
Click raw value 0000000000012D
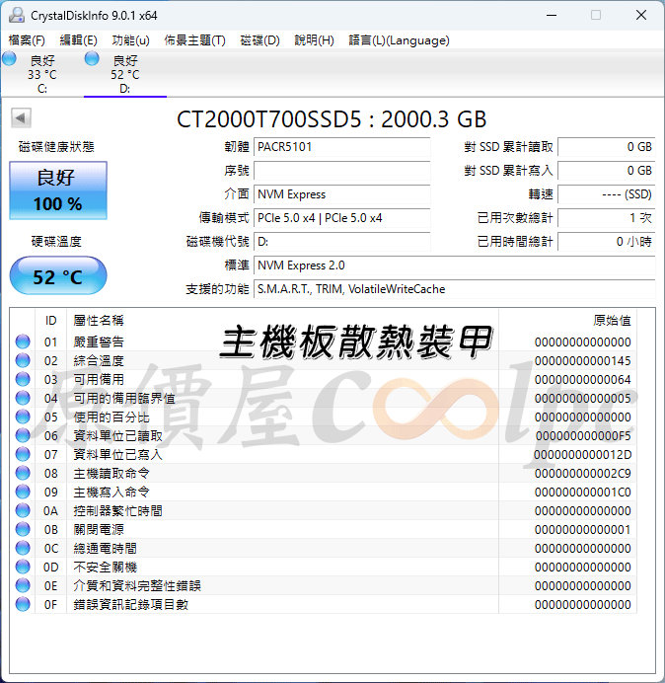[583, 454]
